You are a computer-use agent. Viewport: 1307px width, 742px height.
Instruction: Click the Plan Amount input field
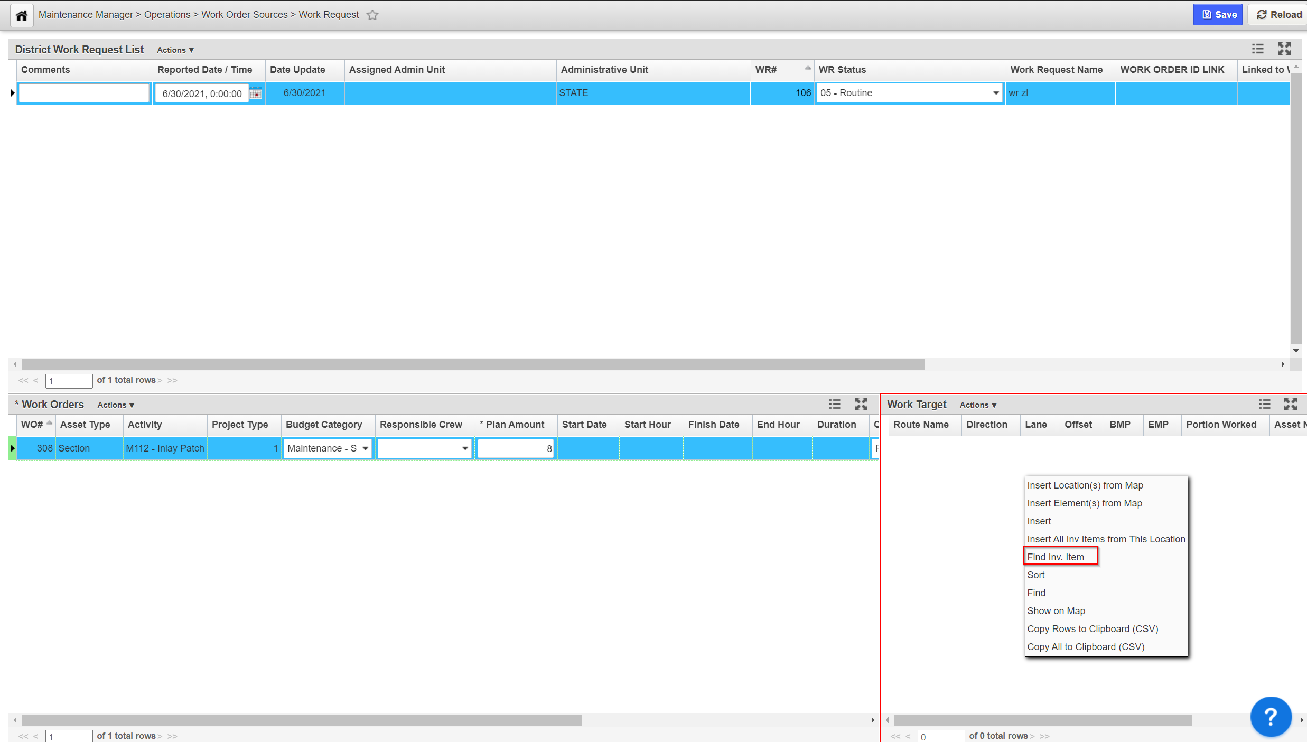pos(515,448)
